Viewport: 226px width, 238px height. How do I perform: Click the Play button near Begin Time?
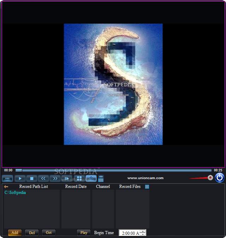pos(84,233)
